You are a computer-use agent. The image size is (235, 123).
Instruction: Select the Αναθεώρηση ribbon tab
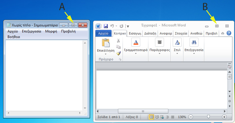pyautogui.click(x=196, y=33)
